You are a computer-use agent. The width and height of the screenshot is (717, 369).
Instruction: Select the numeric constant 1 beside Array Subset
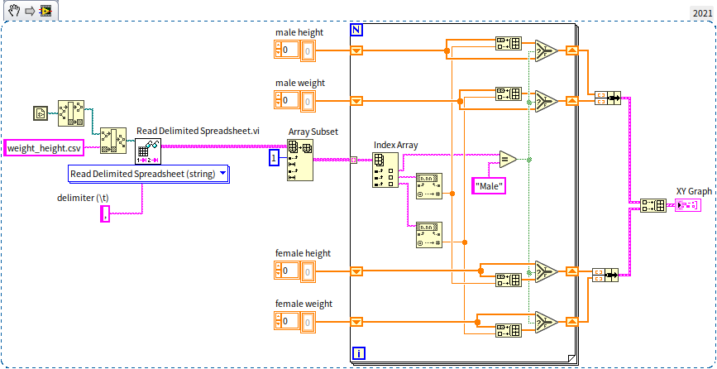pos(274,158)
